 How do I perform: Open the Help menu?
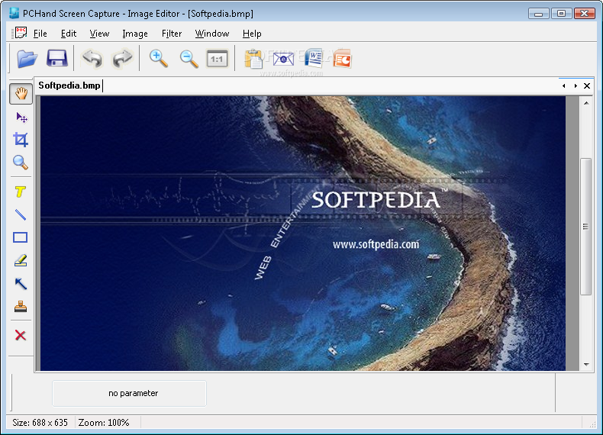[252, 34]
